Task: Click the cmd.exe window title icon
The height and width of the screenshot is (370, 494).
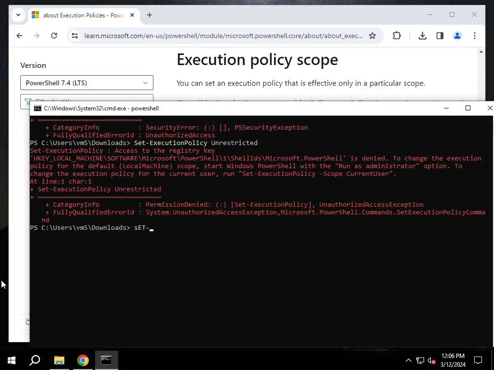Action: [38, 108]
